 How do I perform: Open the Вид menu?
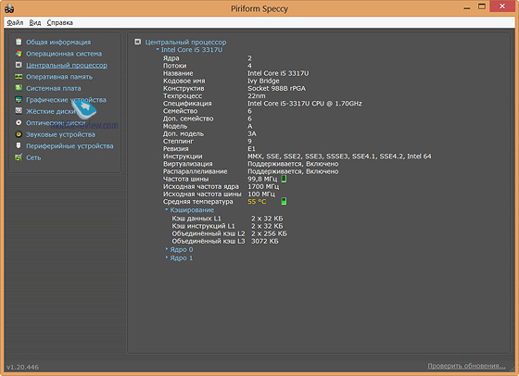[x=35, y=23]
